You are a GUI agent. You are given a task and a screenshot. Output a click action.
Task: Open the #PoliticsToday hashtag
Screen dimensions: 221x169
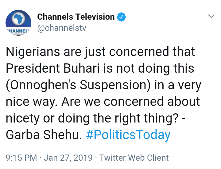click(128, 135)
